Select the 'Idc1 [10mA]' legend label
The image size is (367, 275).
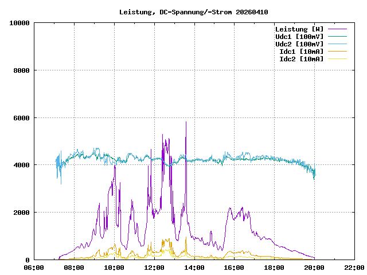pyautogui.click(x=301, y=52)
